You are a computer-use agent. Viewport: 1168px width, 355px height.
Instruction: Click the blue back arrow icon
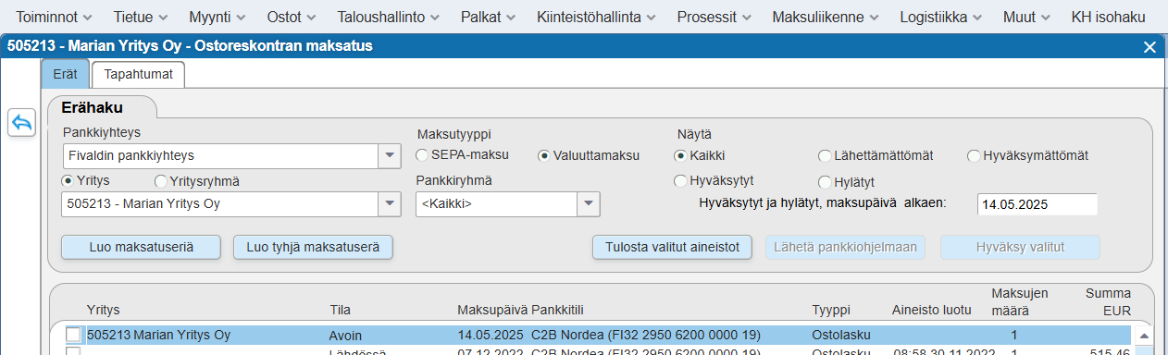coord(21,122)
